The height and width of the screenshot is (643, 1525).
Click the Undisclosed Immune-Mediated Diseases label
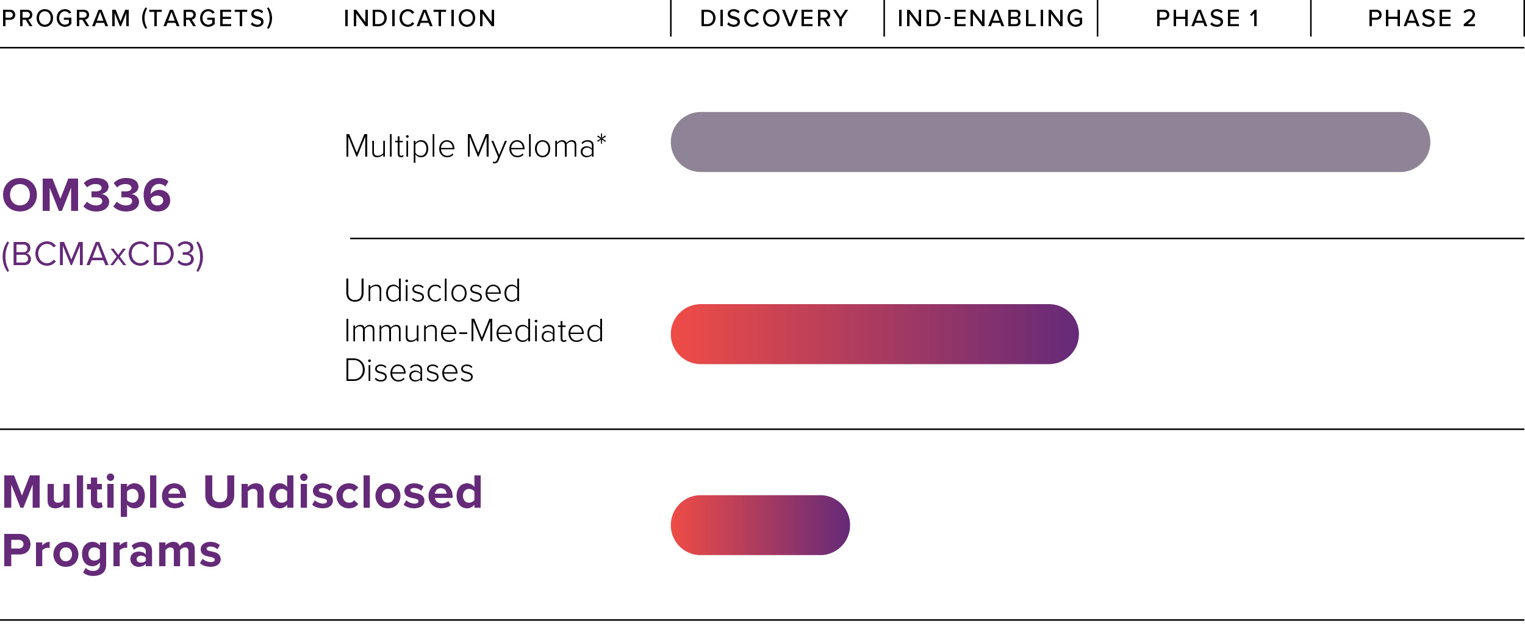point(474,330)
